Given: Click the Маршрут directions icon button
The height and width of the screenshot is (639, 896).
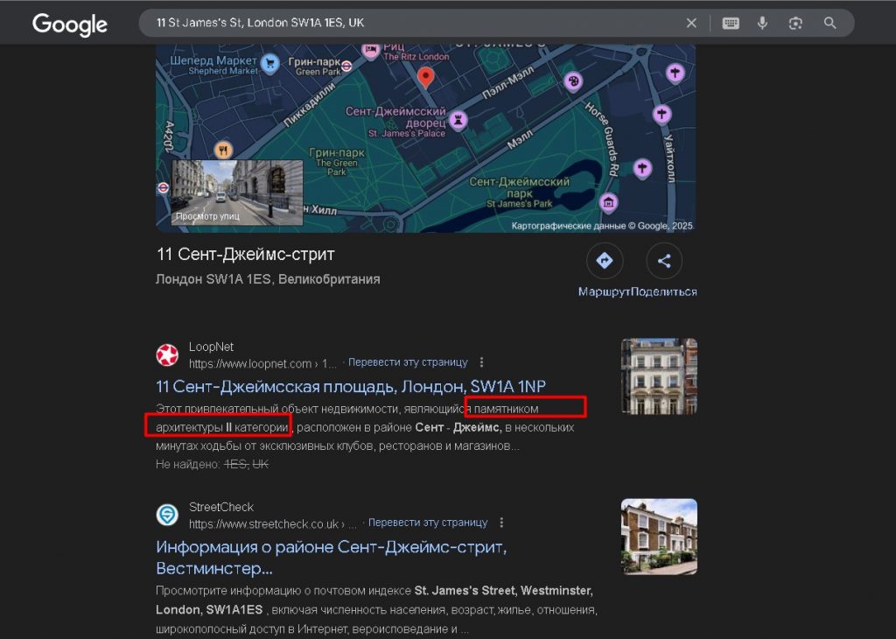Looking at the screenshot, I should coord(605,261).
